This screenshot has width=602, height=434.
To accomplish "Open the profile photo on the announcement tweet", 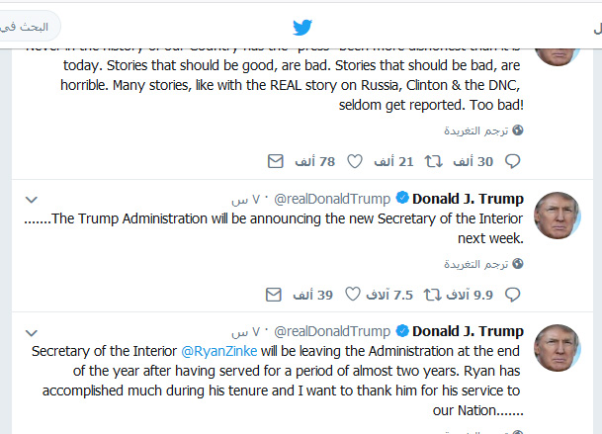I will point(557,216).
